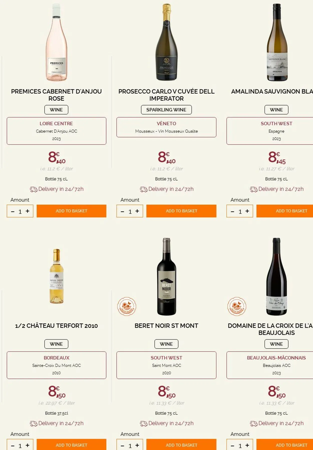Increase quantity for Prosecco Carlo V
313x450 pixels.
click(137, 211)
